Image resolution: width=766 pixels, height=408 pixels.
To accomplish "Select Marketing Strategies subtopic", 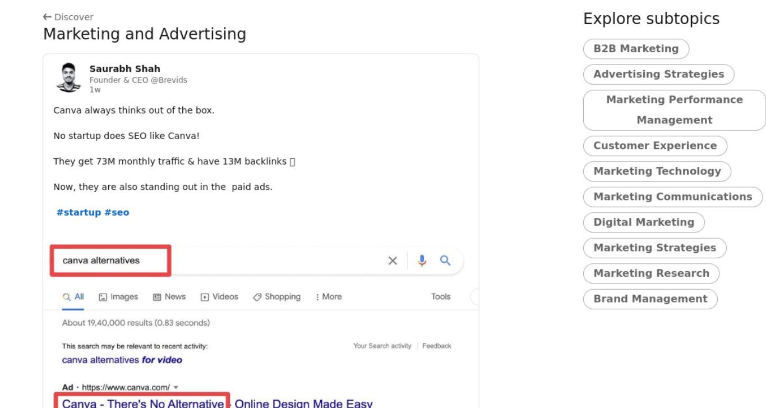I will point(655,248).
